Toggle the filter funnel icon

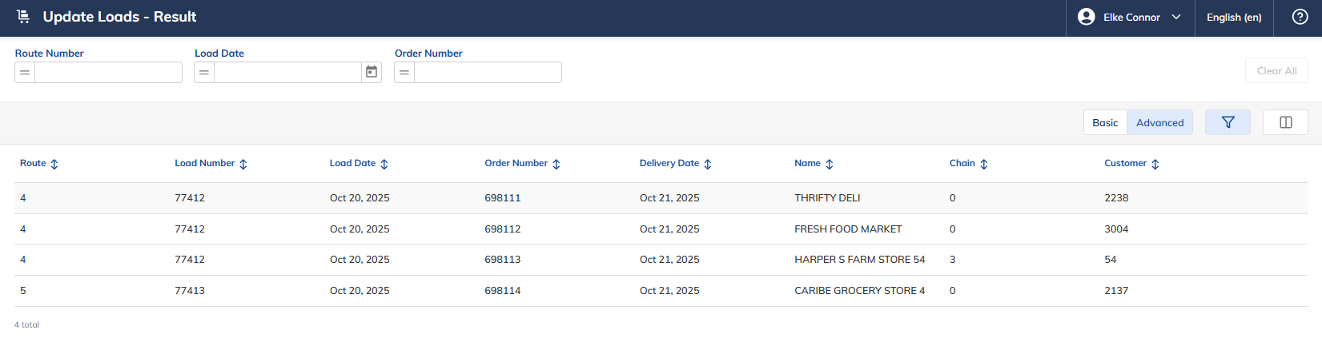(1228, 122)
